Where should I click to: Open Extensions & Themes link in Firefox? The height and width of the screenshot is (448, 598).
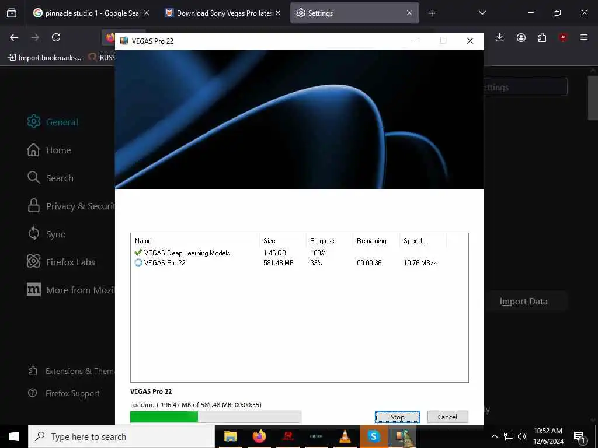72,371
